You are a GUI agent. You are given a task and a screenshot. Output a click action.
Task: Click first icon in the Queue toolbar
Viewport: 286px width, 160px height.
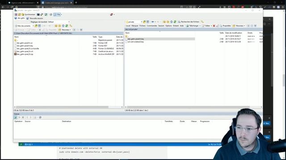click(16, 117)
